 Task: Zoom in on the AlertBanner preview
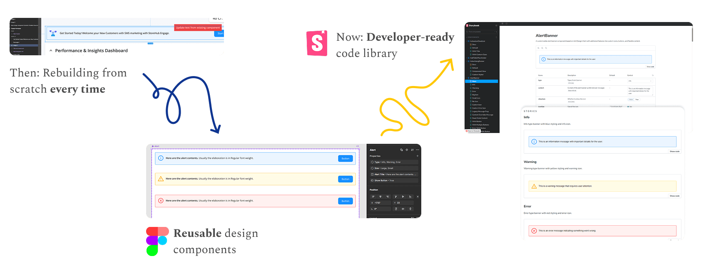(538, 48)
